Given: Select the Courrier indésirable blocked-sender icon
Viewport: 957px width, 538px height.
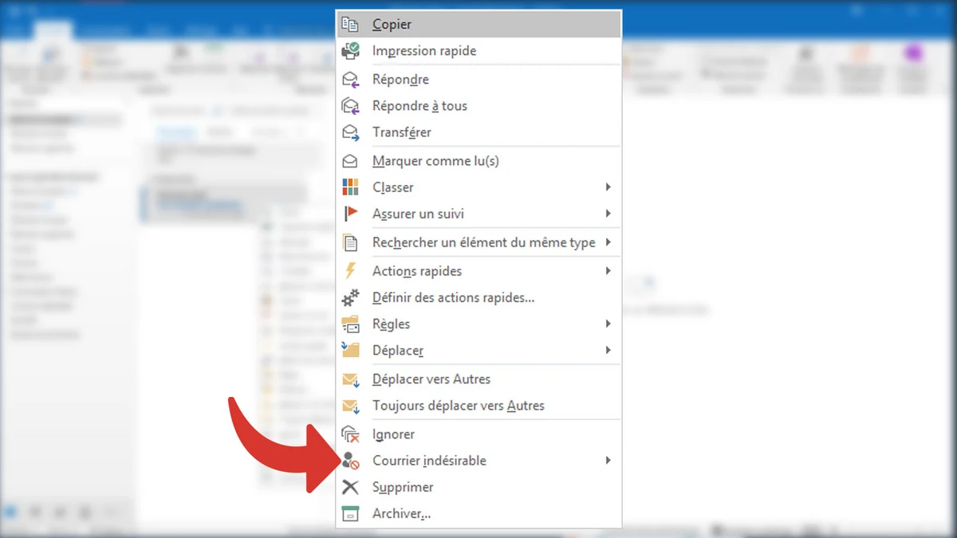Looking at the screenshot, I should [x=350, y=461].
